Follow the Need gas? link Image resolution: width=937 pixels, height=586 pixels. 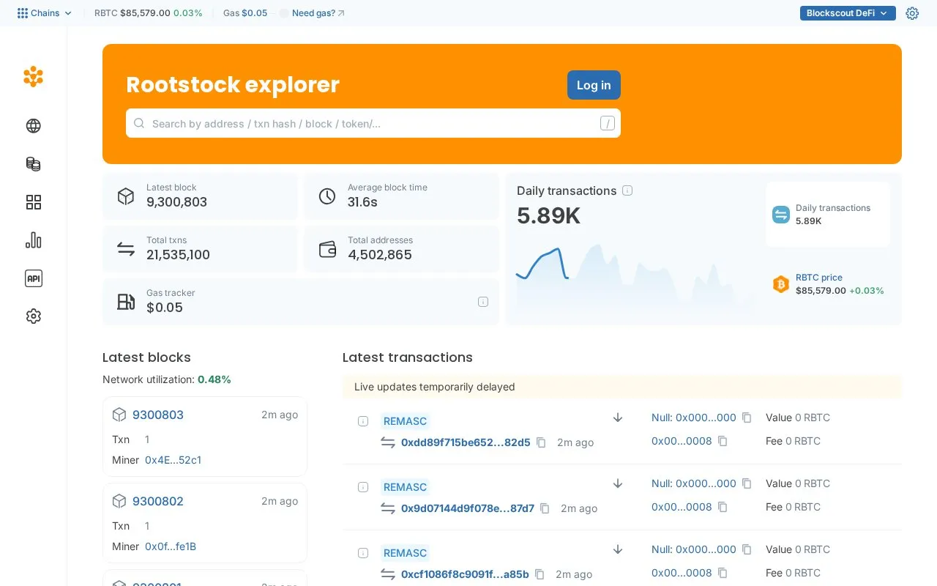tap(318, 13)
